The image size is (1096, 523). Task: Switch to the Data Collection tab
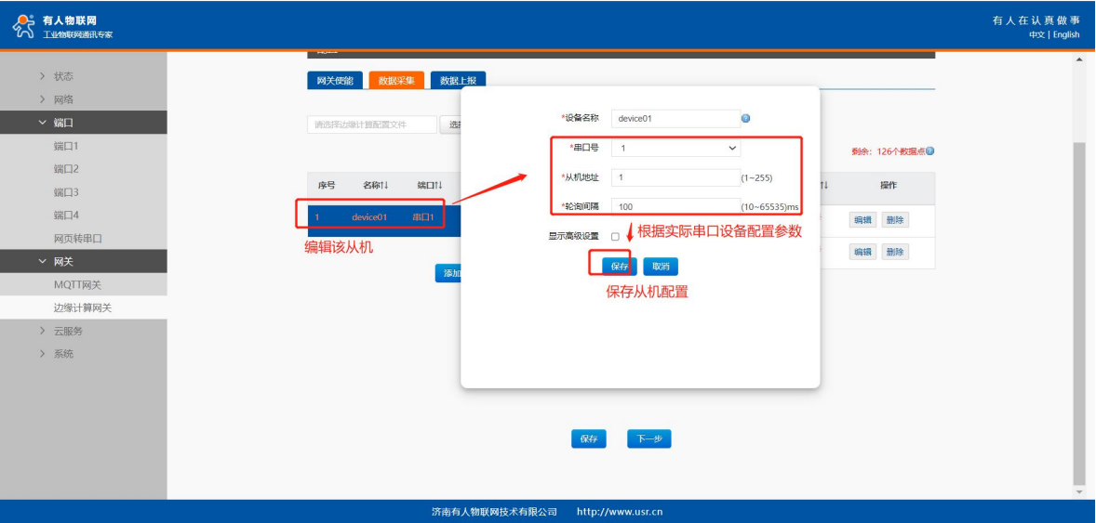click(x=396, y=81)
